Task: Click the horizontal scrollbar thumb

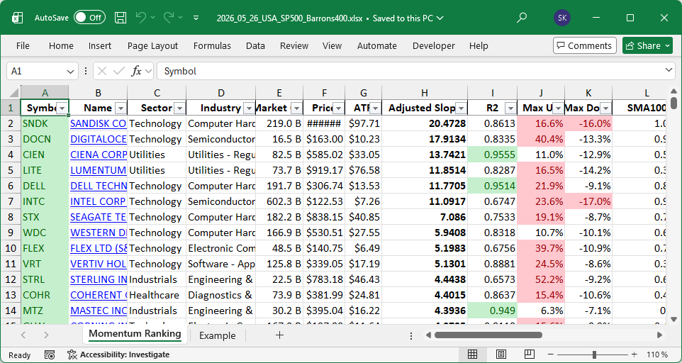Action: point(488,335)
